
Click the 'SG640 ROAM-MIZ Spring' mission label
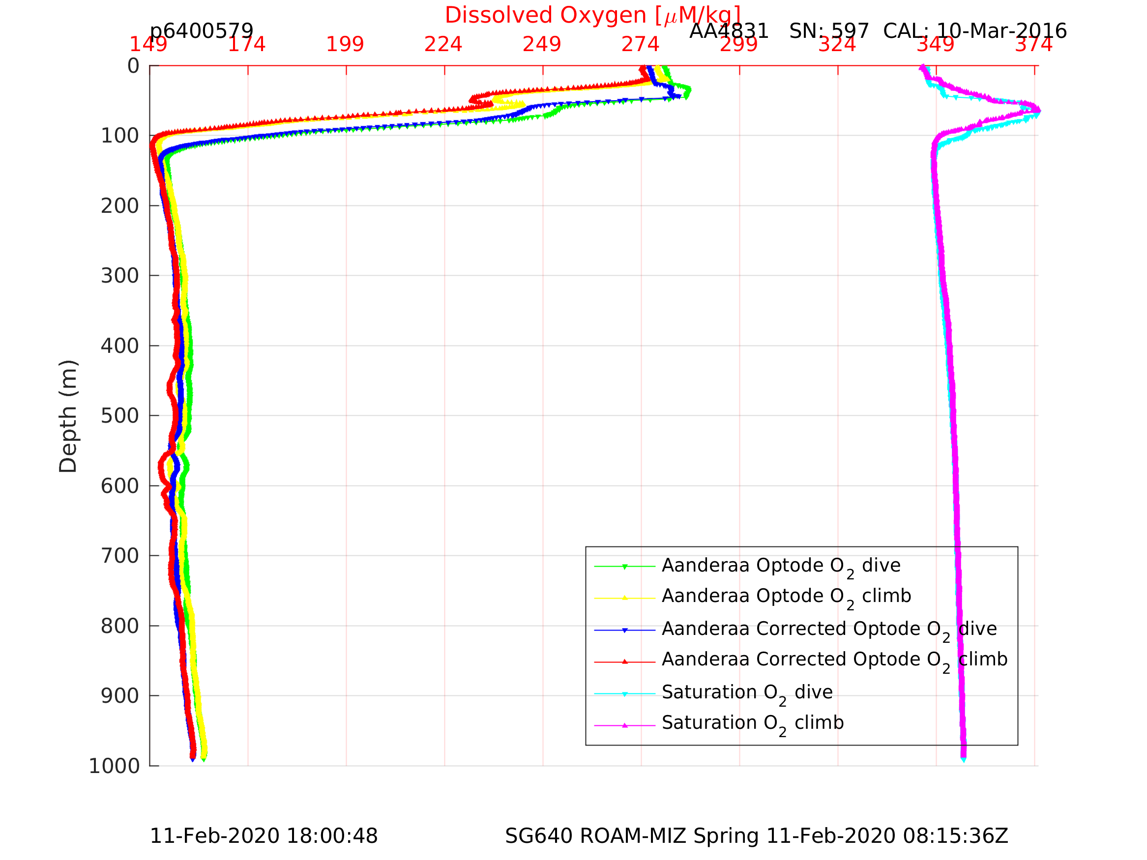pos(633,836)
